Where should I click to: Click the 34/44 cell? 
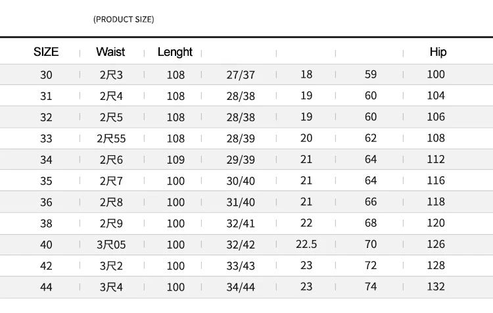tap(241, 287)
